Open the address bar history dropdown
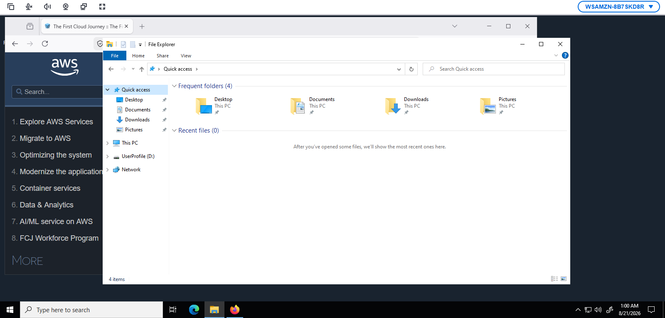The height and width of the screenshot is (318, 665). (399, 69)
